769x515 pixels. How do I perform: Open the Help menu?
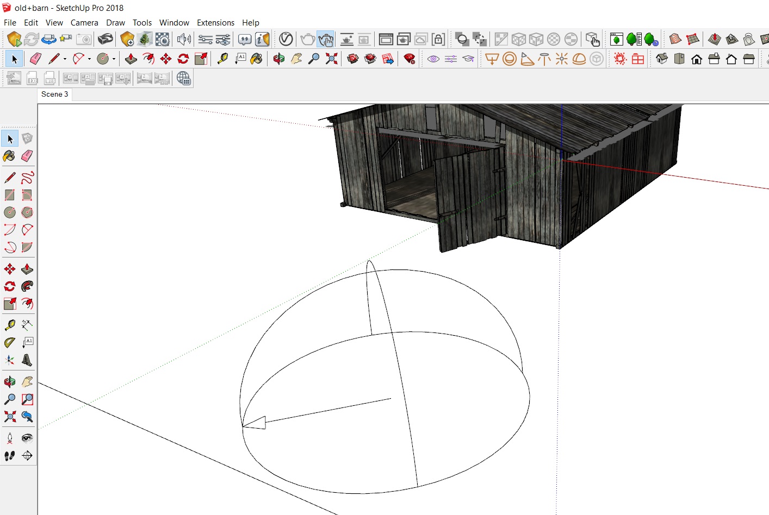coord(251,23)
